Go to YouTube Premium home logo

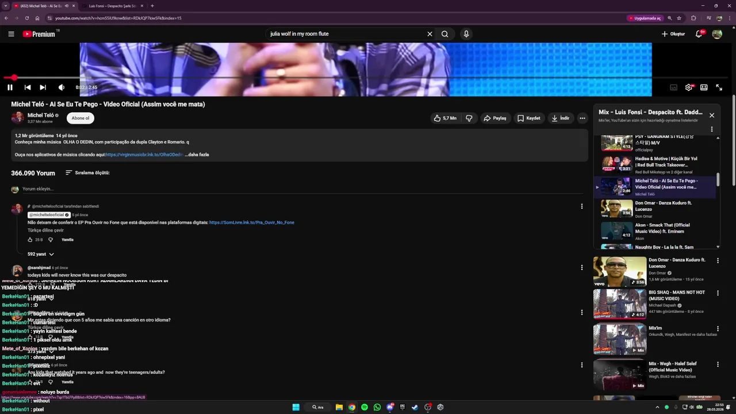pyautogui.click(x=39, y=34)
